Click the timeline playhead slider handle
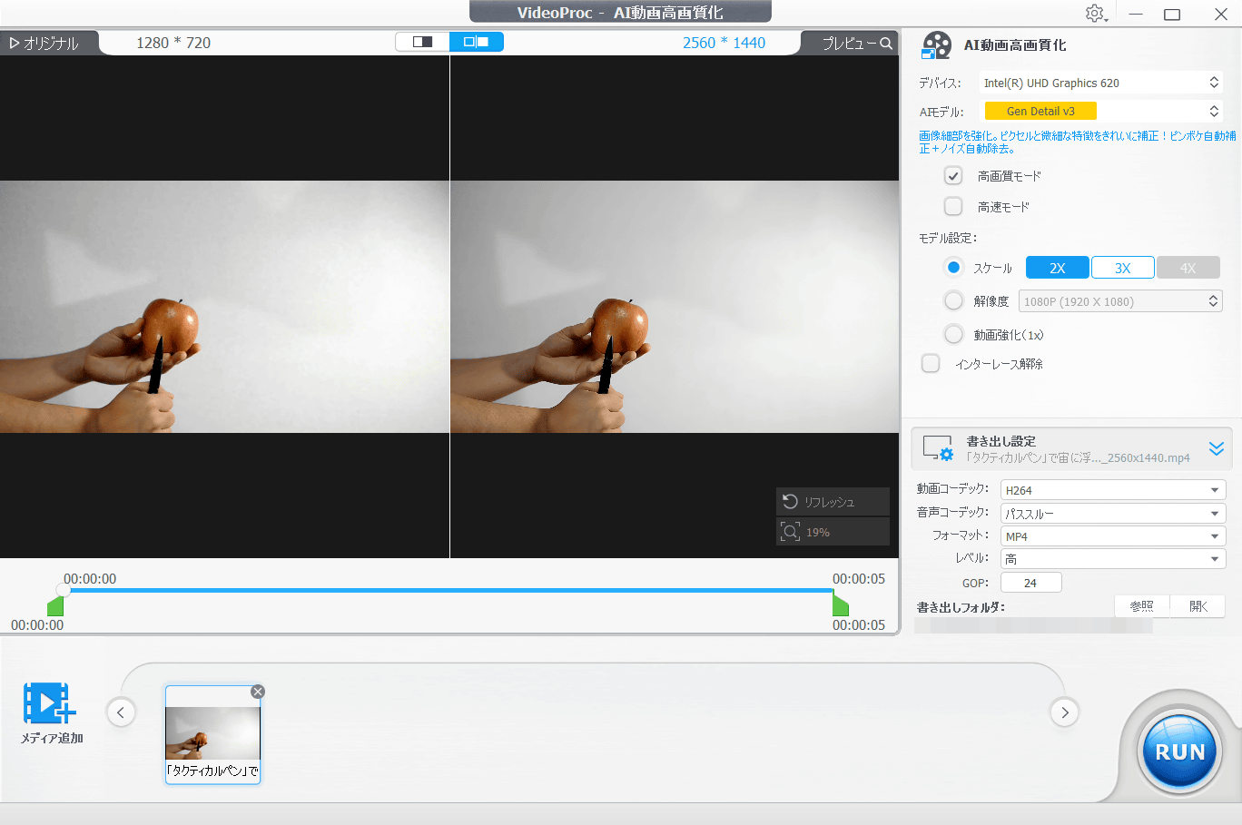The image size is (1242, 825). pyautogui.click(x=63, y=590)
